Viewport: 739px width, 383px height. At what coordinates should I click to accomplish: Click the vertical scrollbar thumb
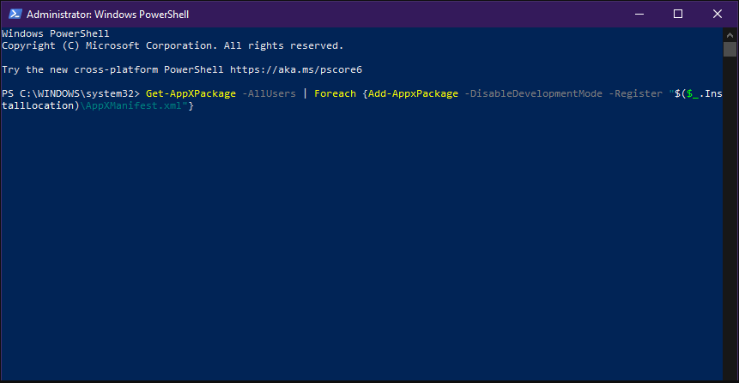[x=730, y=50]
